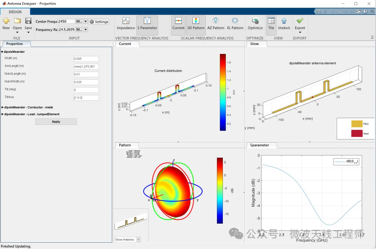
Task: Edit the ArmLength (m) field
Action: (86, 66)
